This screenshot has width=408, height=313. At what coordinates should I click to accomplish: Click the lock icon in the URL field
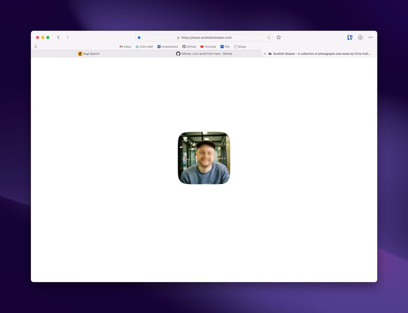178,38
